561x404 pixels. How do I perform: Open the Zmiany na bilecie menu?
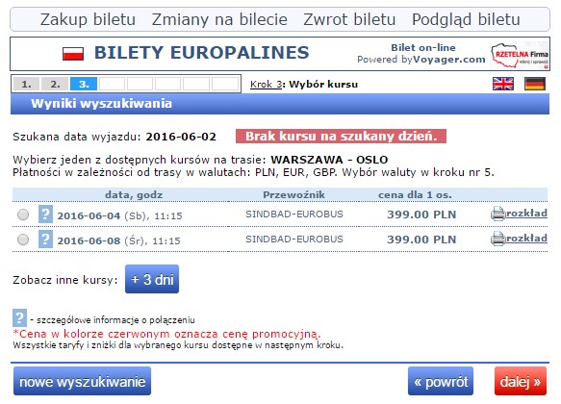[219, 19]
